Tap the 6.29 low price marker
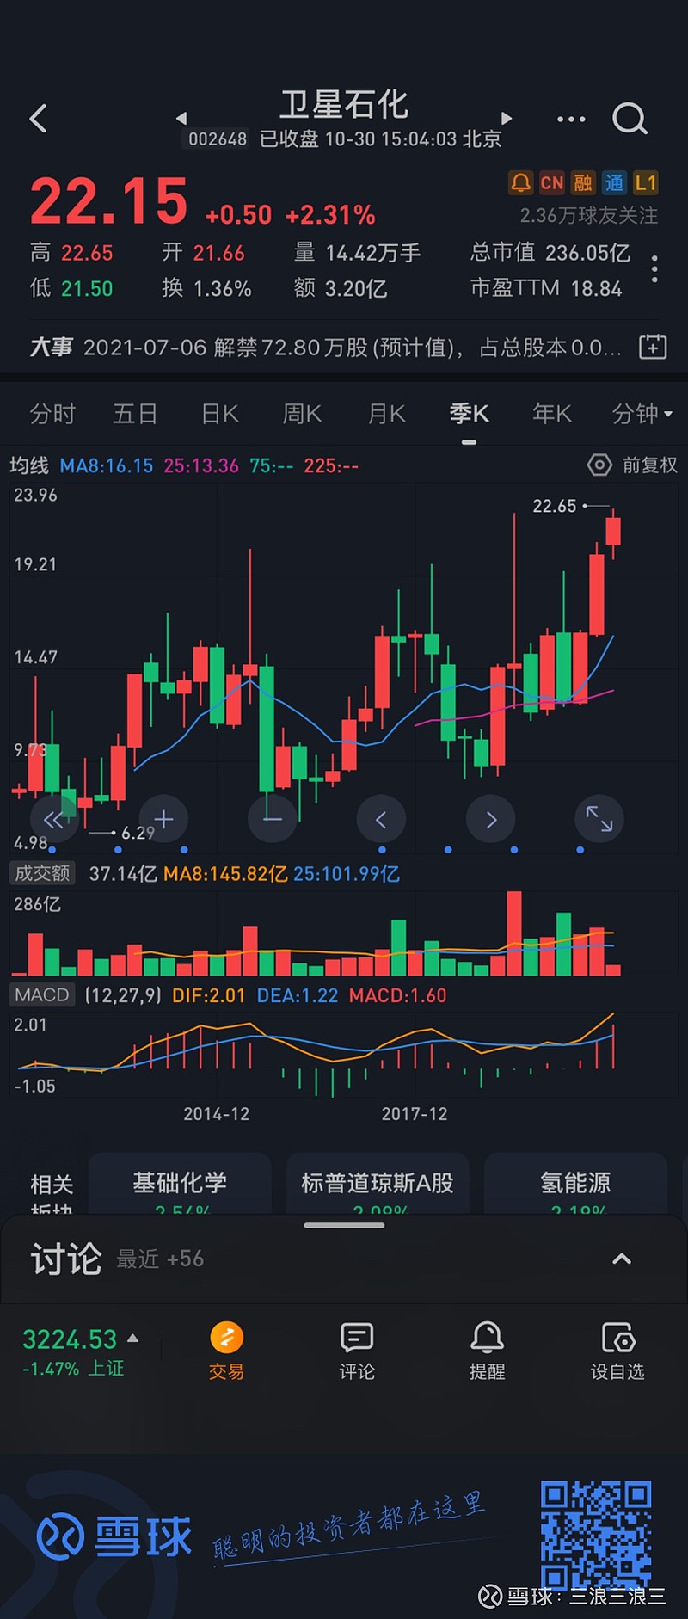Image resolution: width=688 pixels, height=1619 pixels. point(138,832)
